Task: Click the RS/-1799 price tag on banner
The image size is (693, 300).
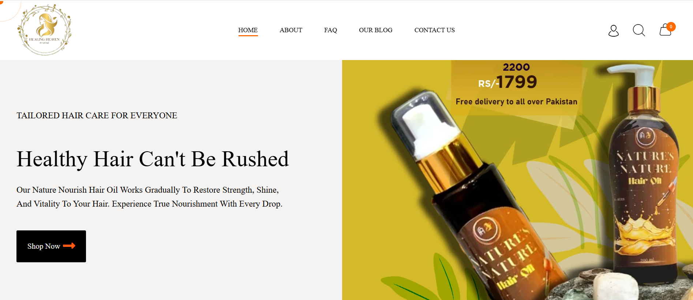Action: coord(508,82)
